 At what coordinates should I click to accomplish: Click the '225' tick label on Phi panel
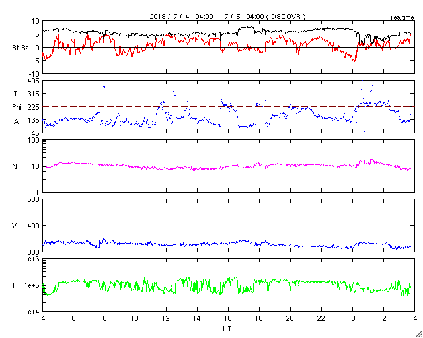pyautogui.click(x=34, y=107)
